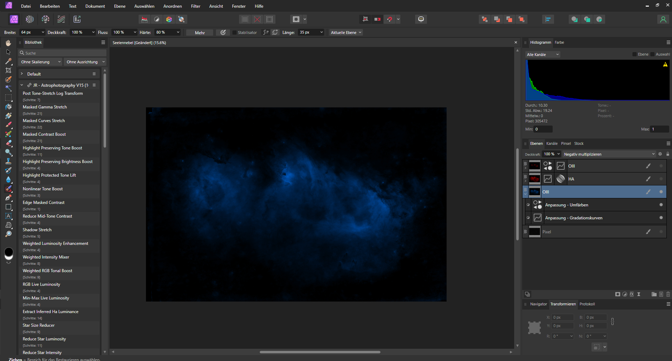The width and height of the screenshot is (672, 361).
Task: Toggle visibility of selected OIII layer
Action: pyautogui.click(x=661, y=192)
